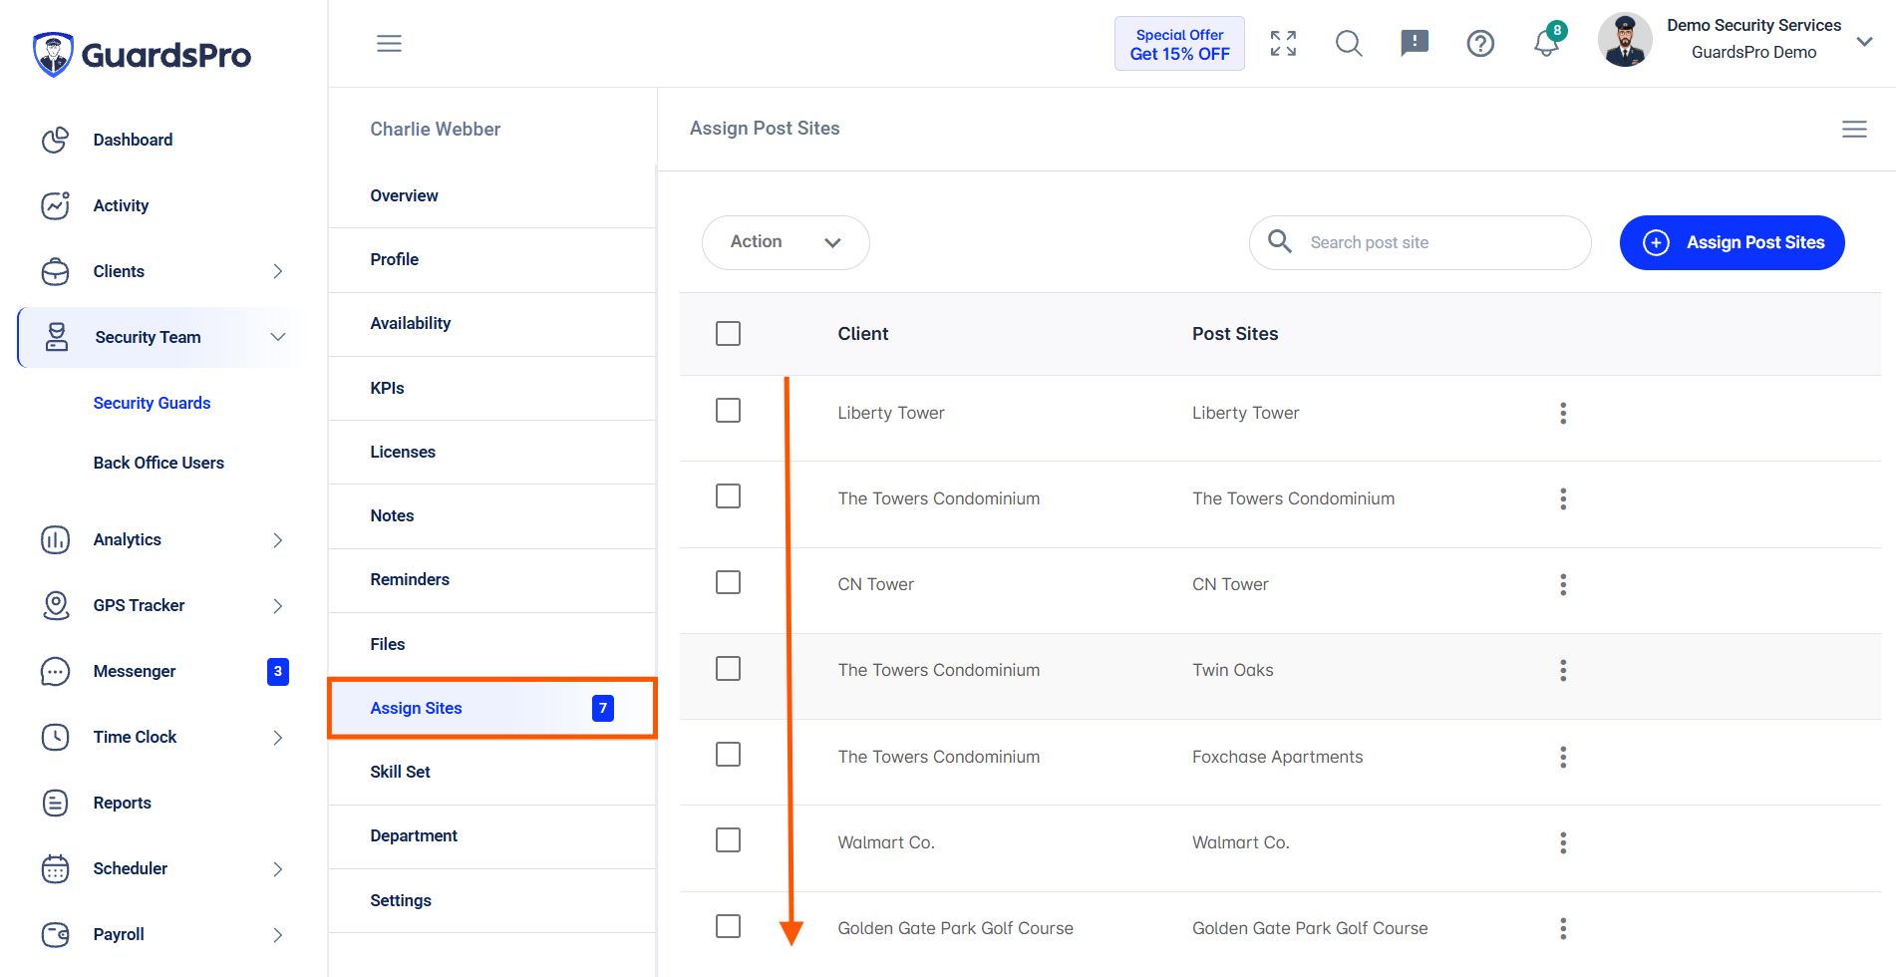
Task: Open three-dot menu for Walmart Co. row
Action: (x=1563, y=842)
